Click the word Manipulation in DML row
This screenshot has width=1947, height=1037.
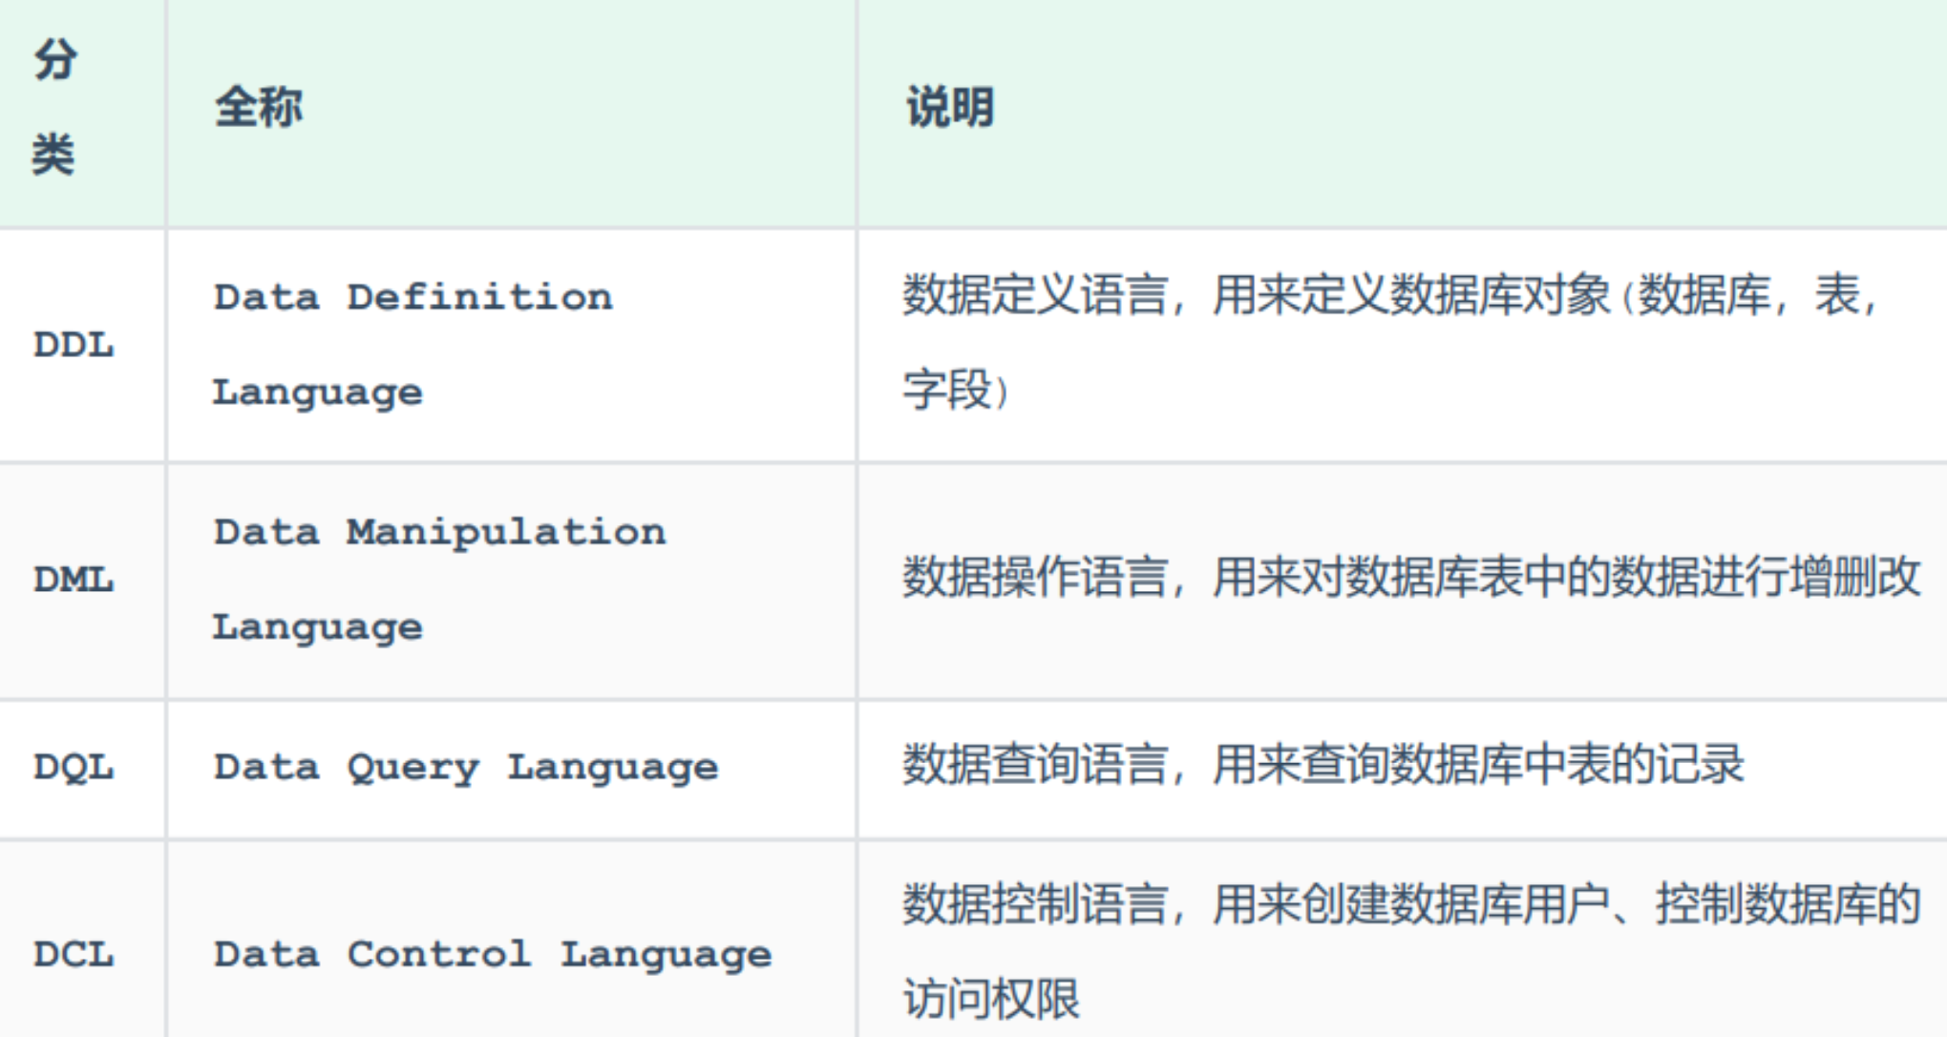(x=505, y=533)
